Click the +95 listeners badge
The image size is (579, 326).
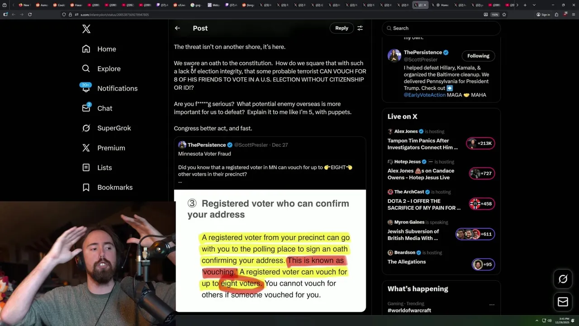(483, 264)
